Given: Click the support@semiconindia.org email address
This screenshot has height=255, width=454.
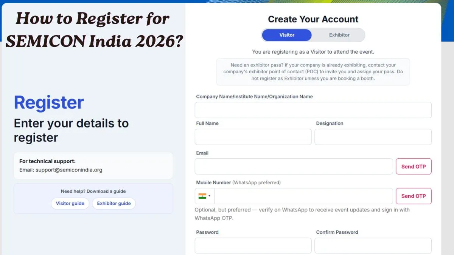Looking at the screenshot, I should click(69, 170).
